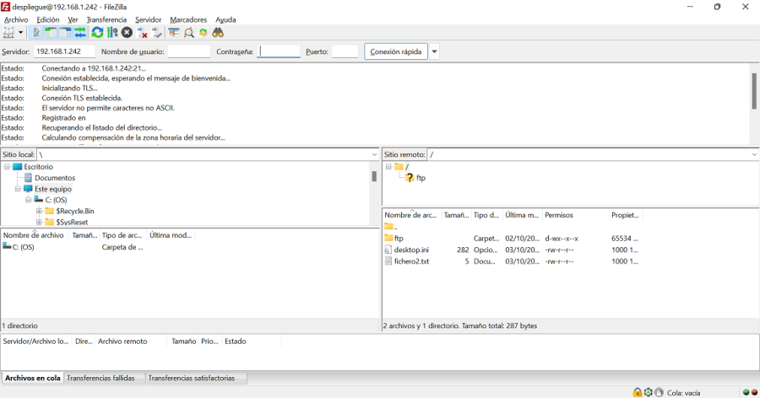Image resolution: width=760 pixels, height=398 pixels.
Task: Click the process queue icon
Action: click(x=112, y=33)
